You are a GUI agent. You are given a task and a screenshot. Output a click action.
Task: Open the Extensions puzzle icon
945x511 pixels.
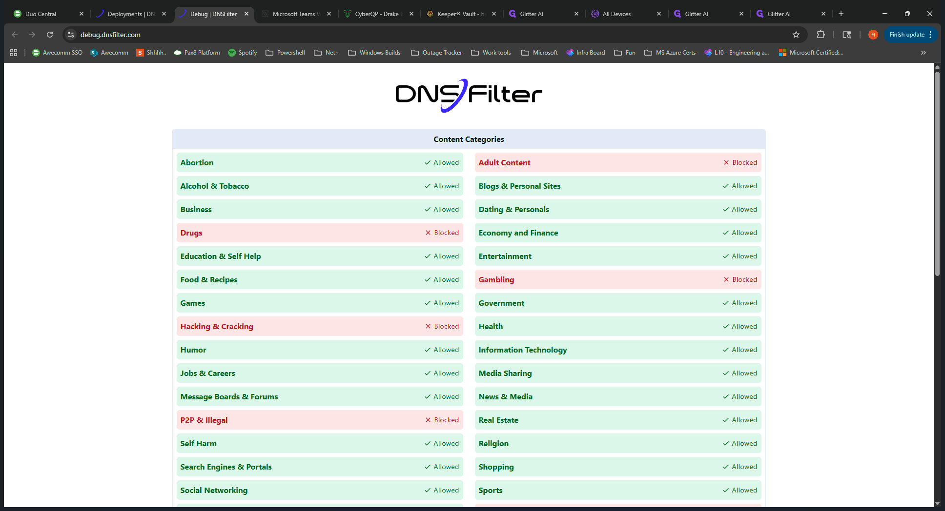pyautogui.click(x=821, y=35)
